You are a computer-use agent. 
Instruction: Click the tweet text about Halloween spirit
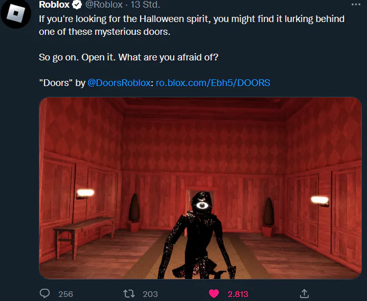point(192,25)
